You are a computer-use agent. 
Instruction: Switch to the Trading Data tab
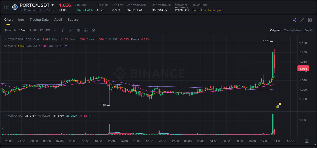point(39,20)
